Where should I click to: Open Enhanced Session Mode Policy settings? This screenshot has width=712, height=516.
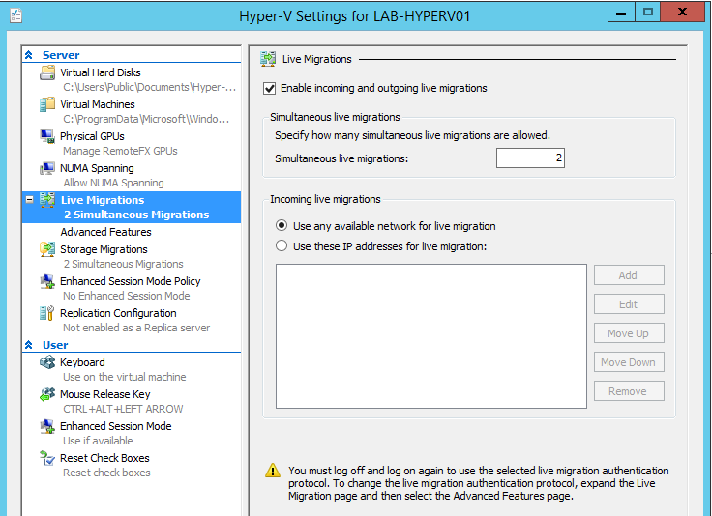pyautogui.click(x=131, y=281)
